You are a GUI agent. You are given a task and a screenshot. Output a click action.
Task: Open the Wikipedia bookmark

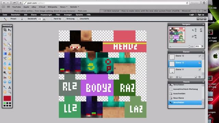[x=52, y=7]
